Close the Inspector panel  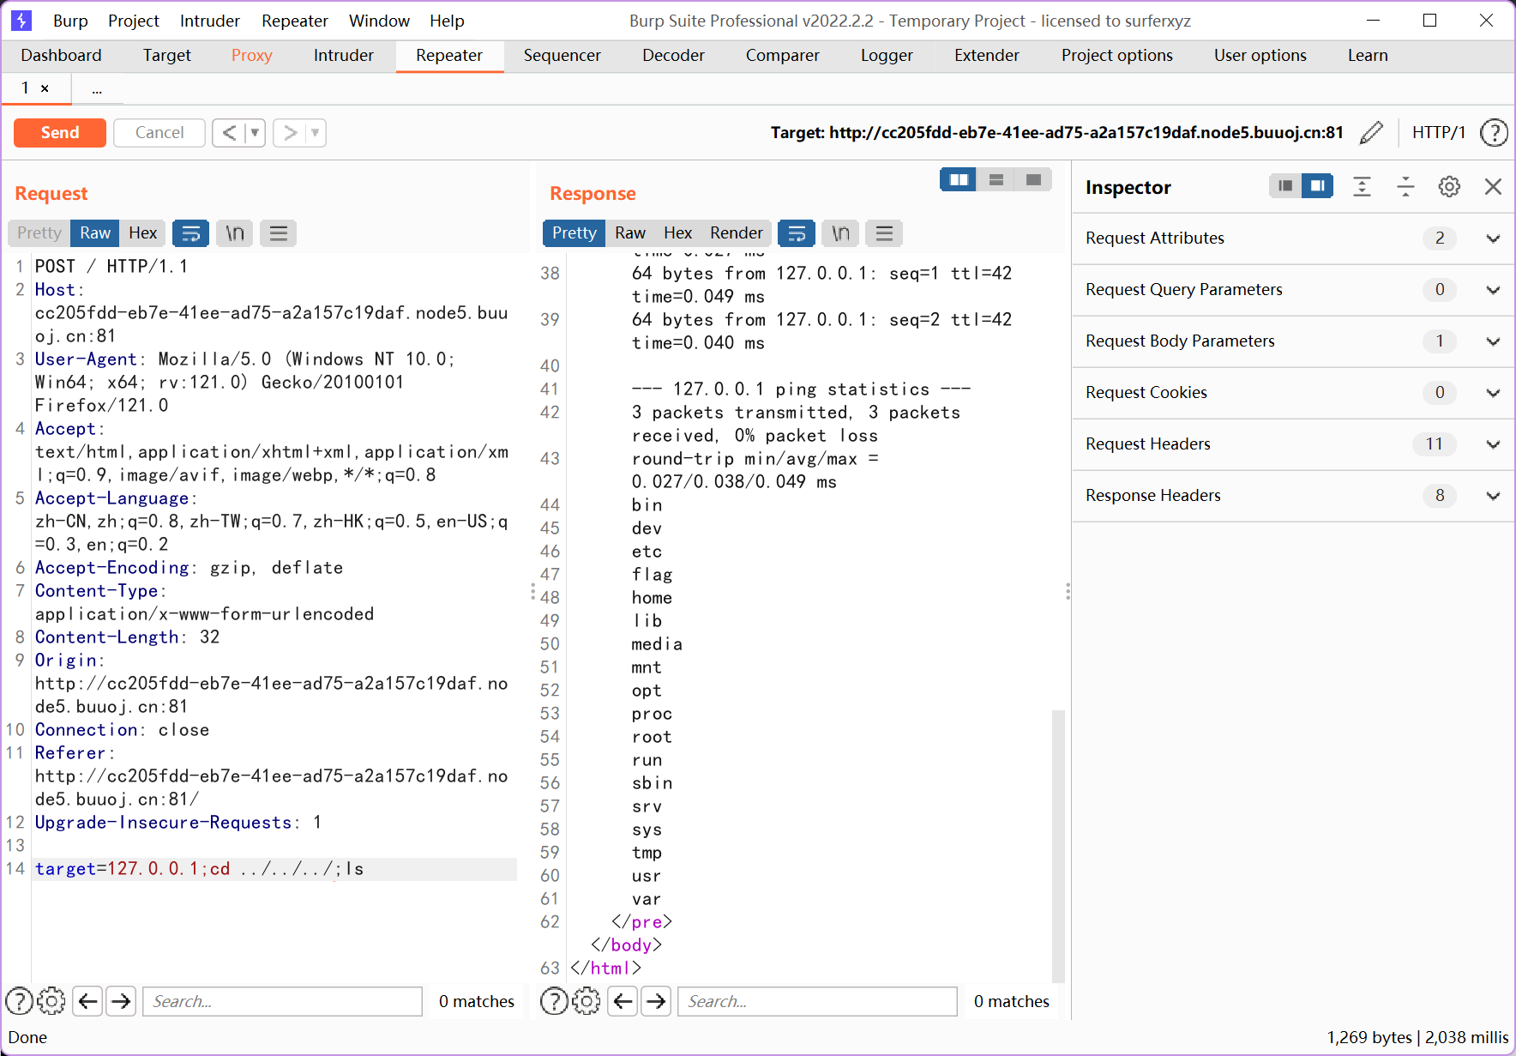click(x=1493, y=187)
